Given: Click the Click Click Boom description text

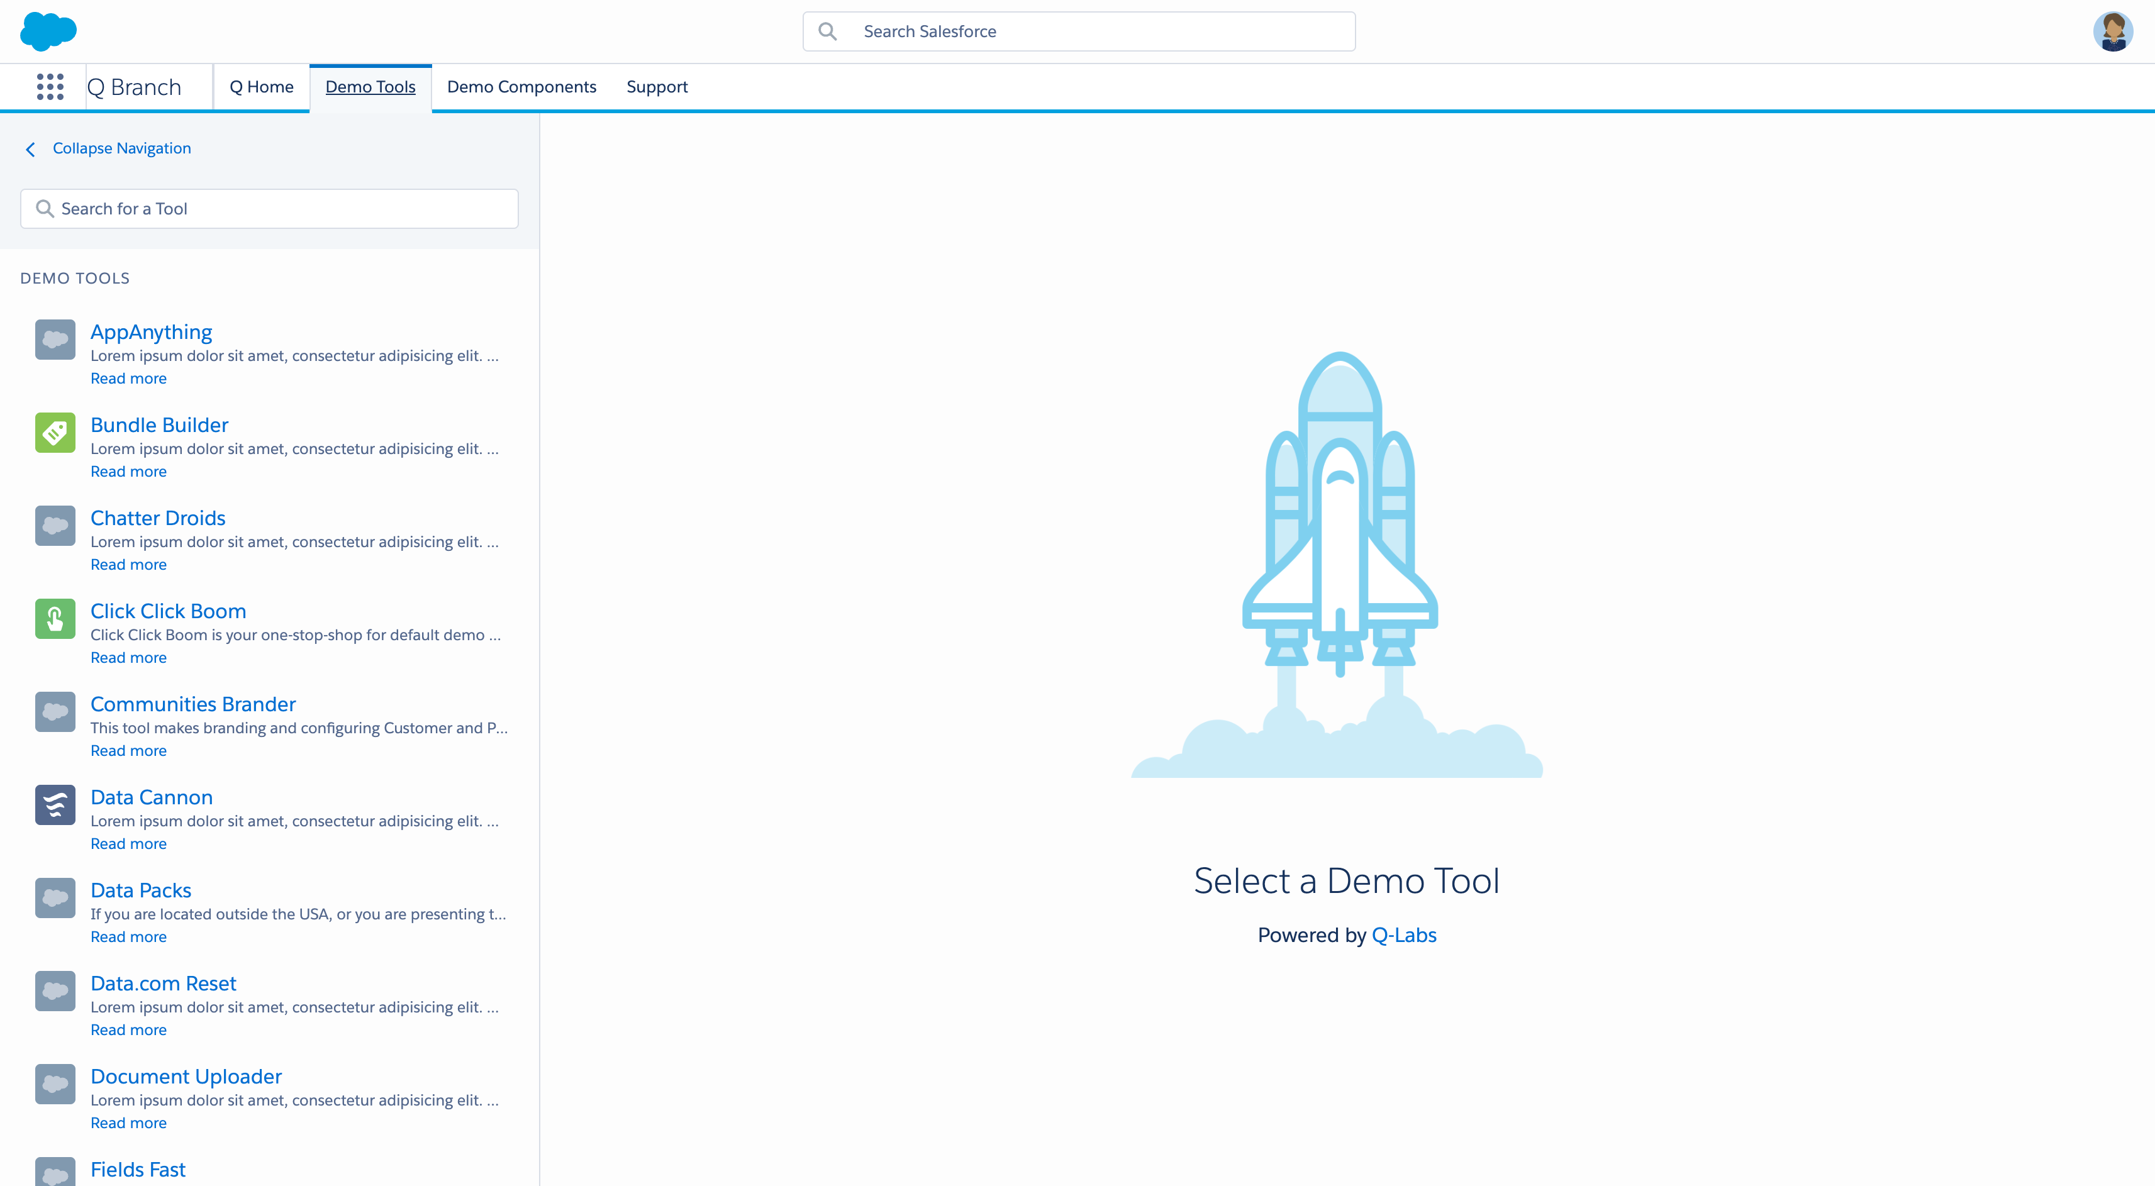Looking at the screenshot, I should [296, 635].
